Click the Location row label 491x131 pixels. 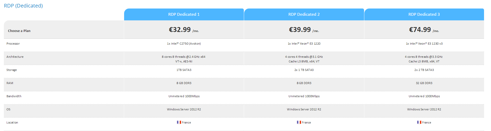click(12, 122)
